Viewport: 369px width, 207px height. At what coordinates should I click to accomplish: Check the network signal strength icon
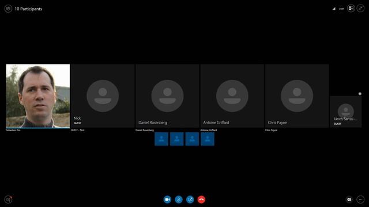point(334,9)
